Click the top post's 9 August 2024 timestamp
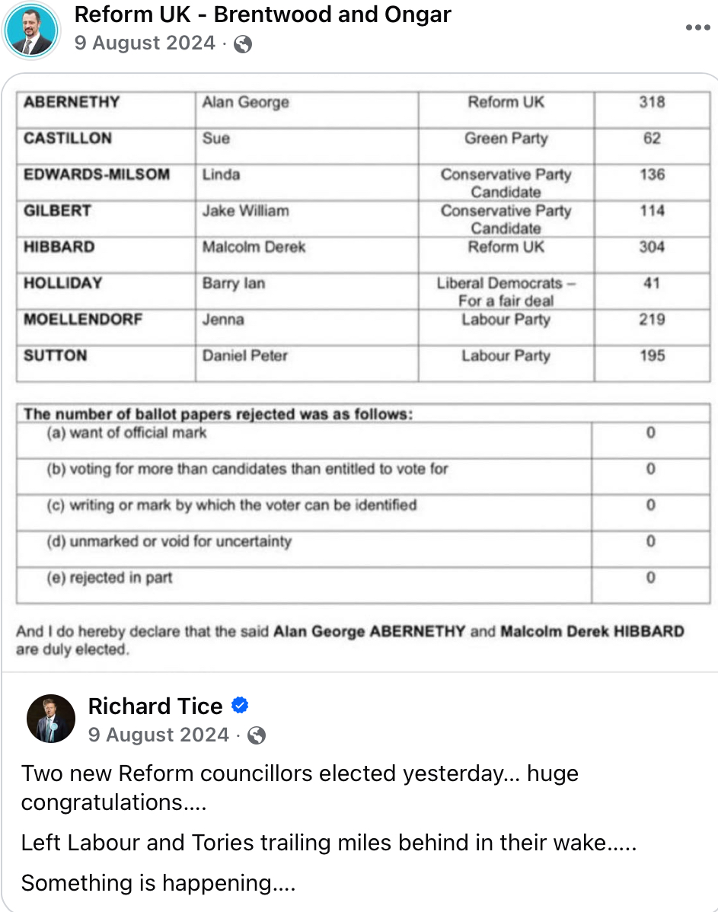 [145, 43]
